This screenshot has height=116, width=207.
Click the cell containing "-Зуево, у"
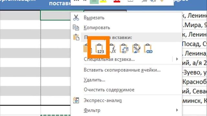tap(195, 72)
